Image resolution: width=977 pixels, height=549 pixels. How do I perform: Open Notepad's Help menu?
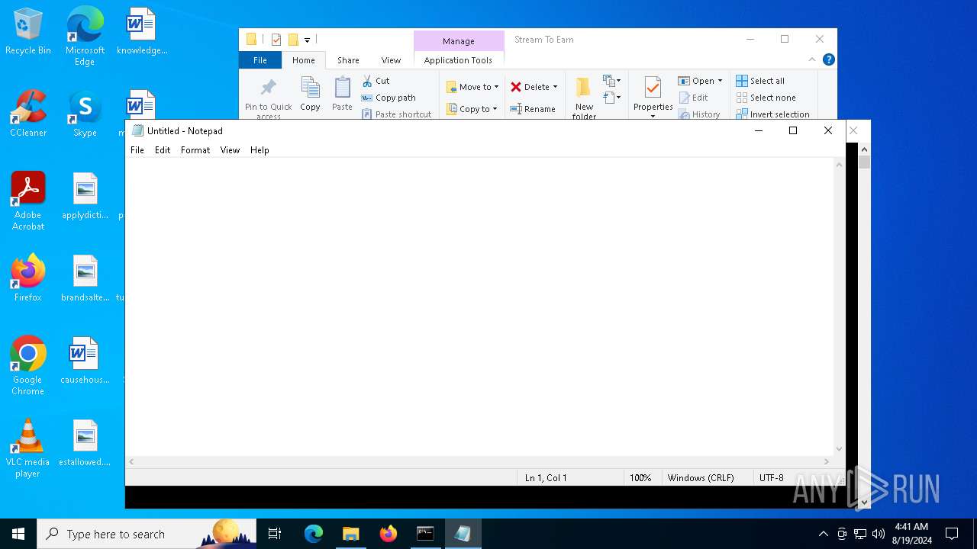click(x=260, y=150)
